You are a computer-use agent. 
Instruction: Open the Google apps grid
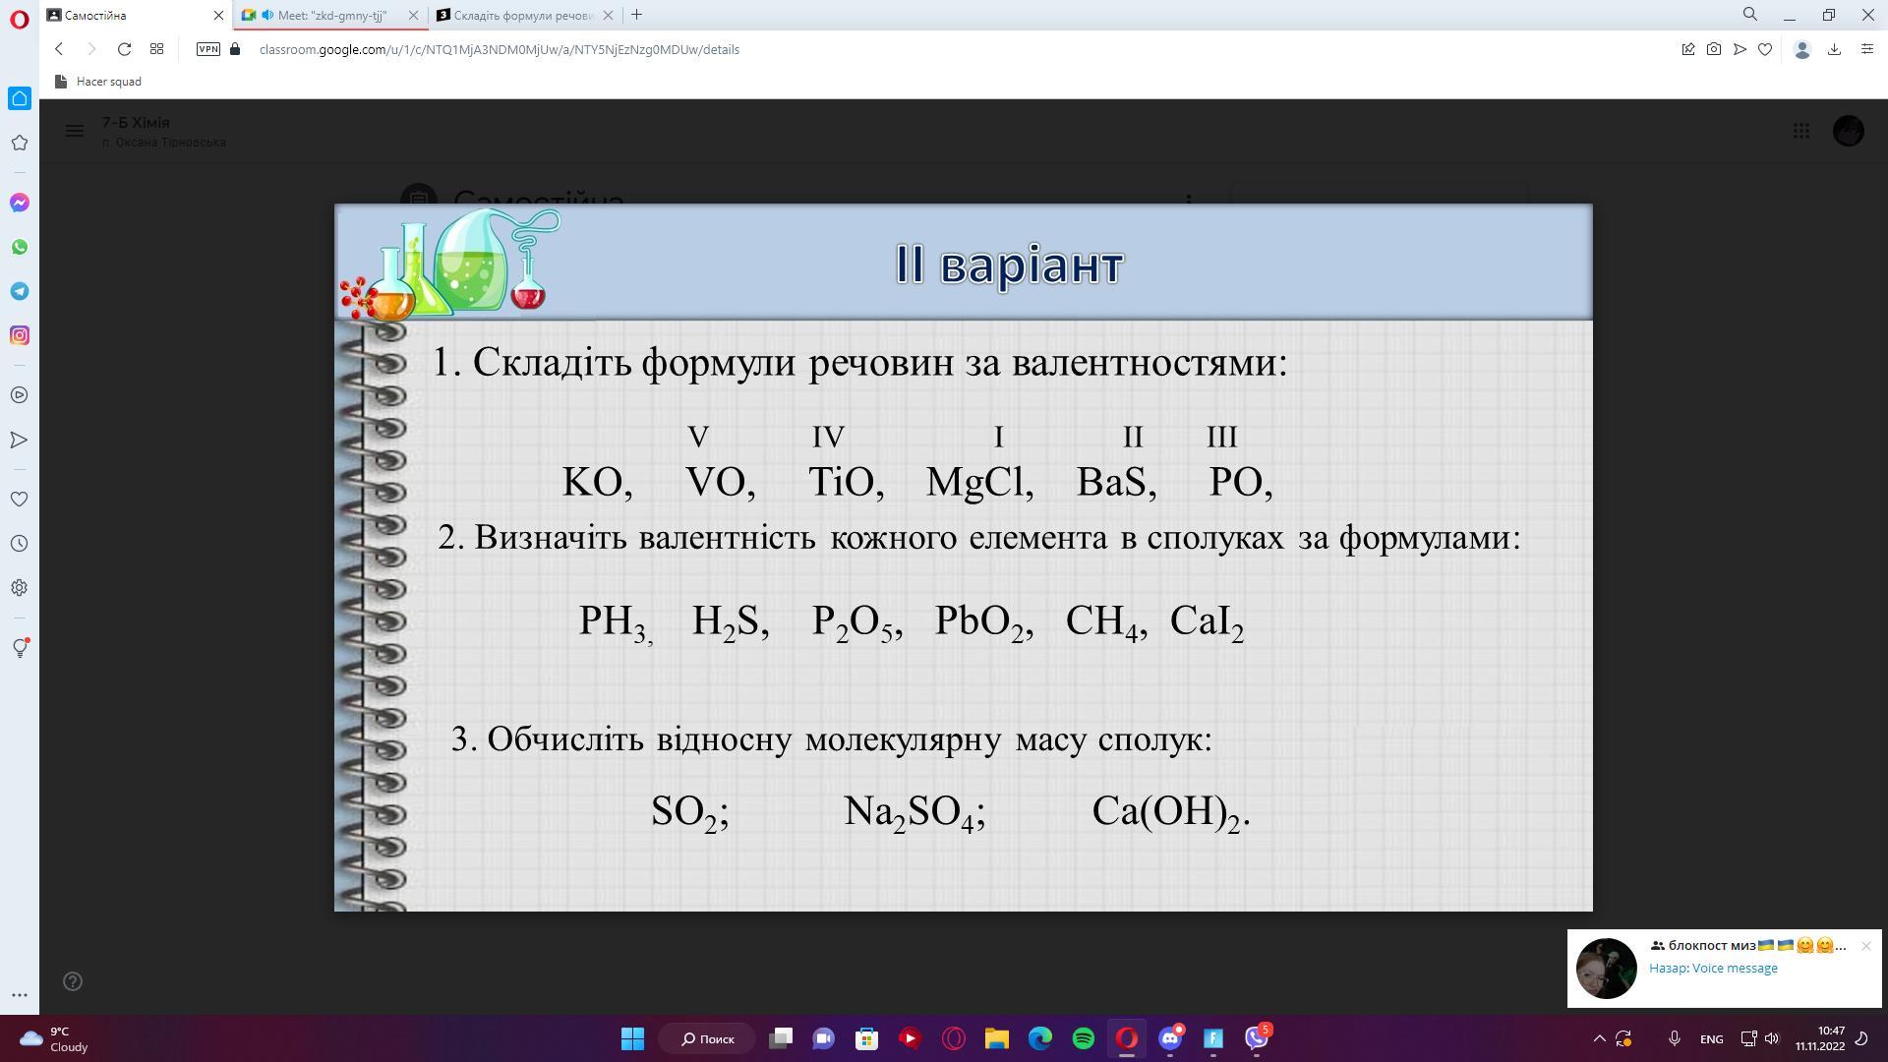point(1801,131)
